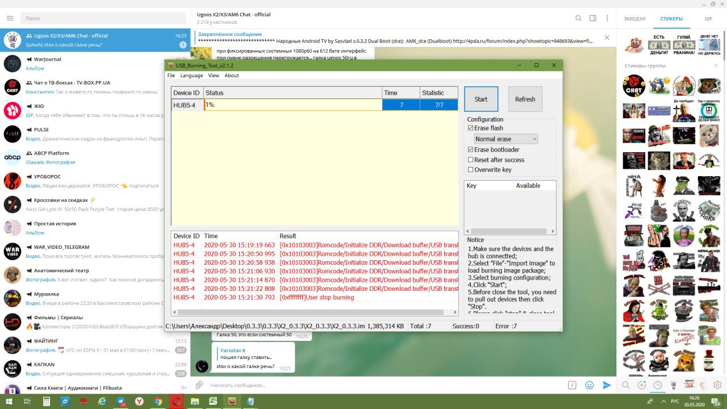
Task: Open the PULSE channel
Action: coord(95,133)
